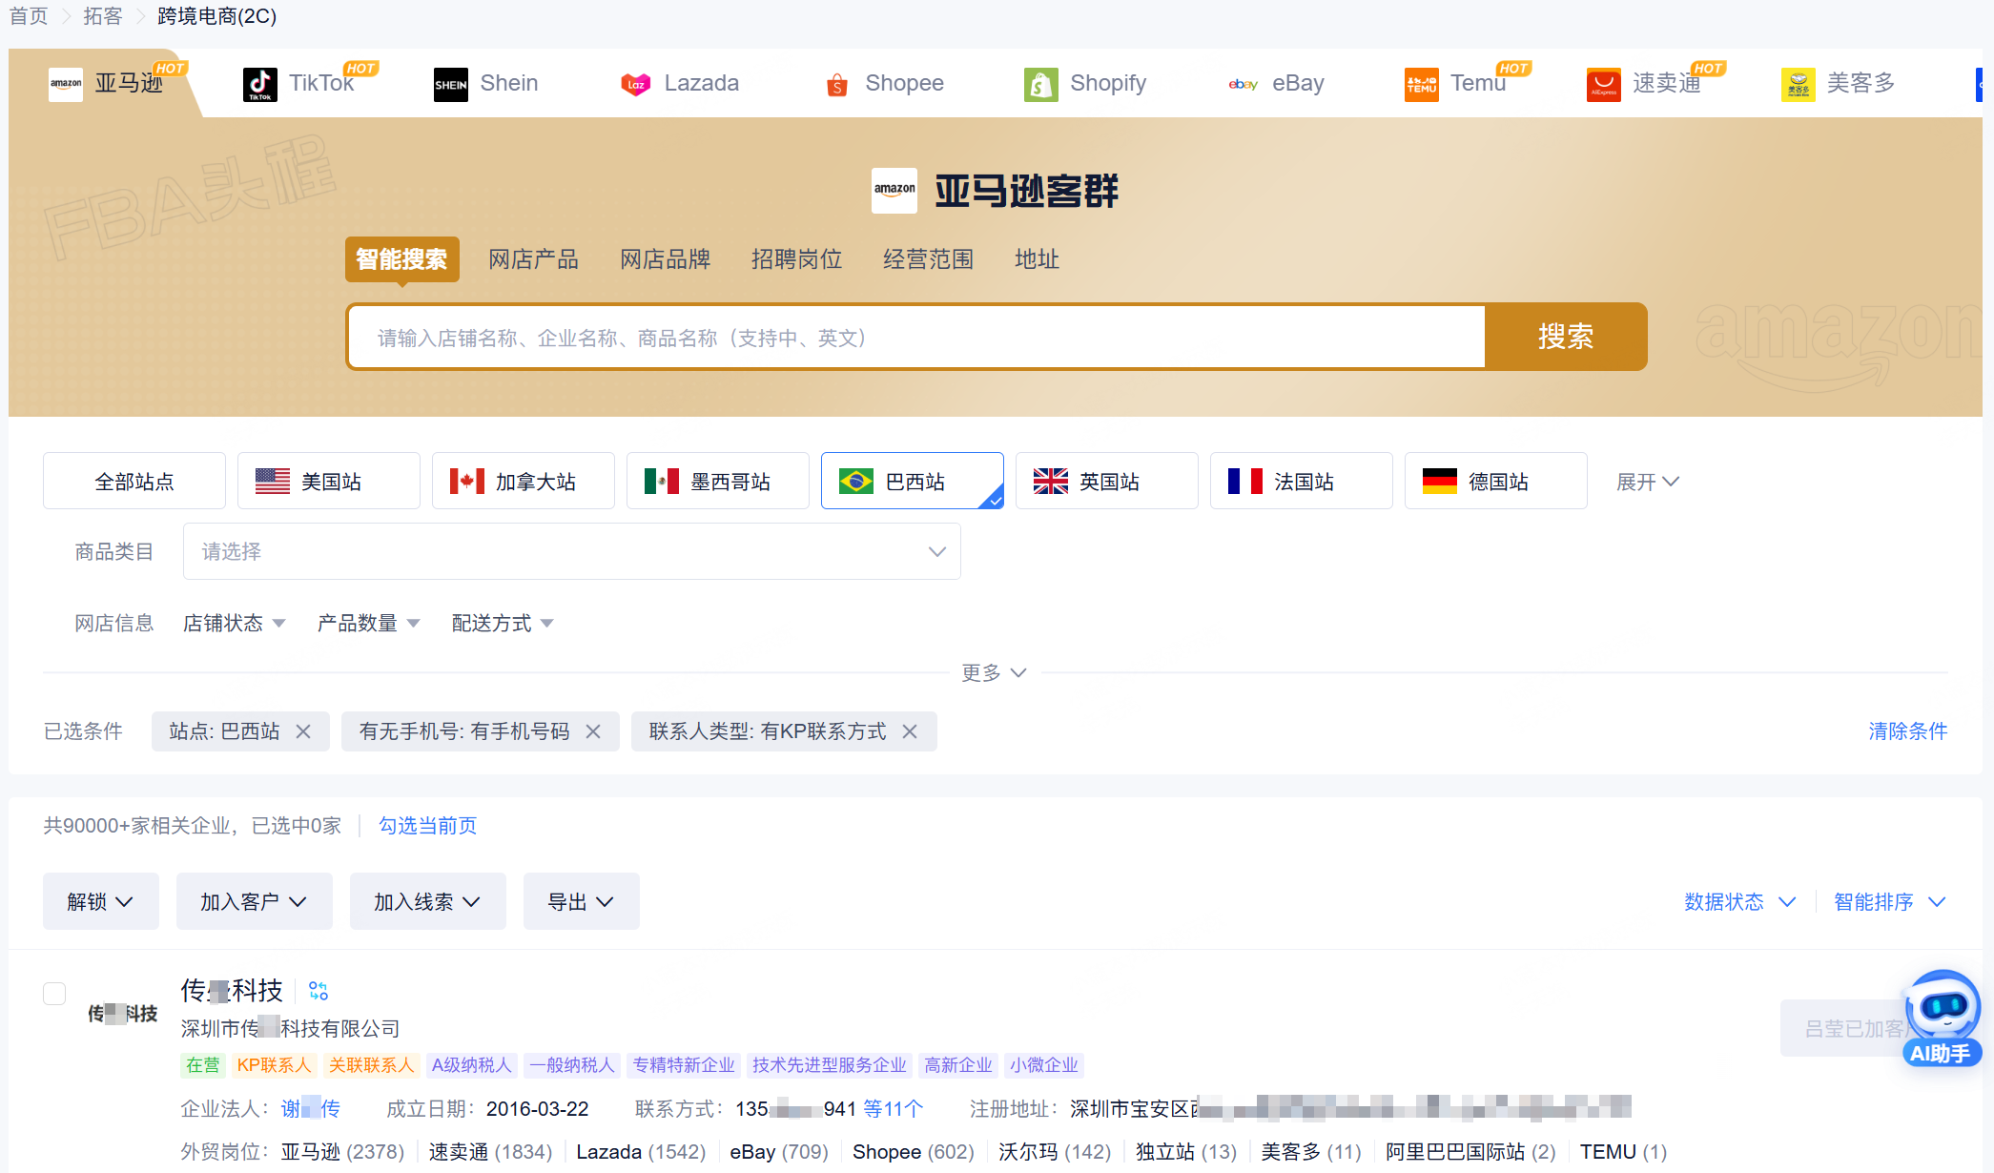Select the 德国站 site filter

click(x=1494, y=482)
